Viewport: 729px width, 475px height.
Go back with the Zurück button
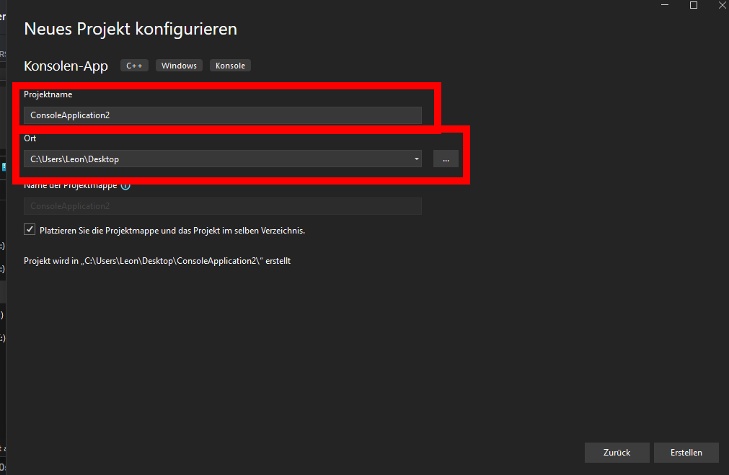point(617,453)
